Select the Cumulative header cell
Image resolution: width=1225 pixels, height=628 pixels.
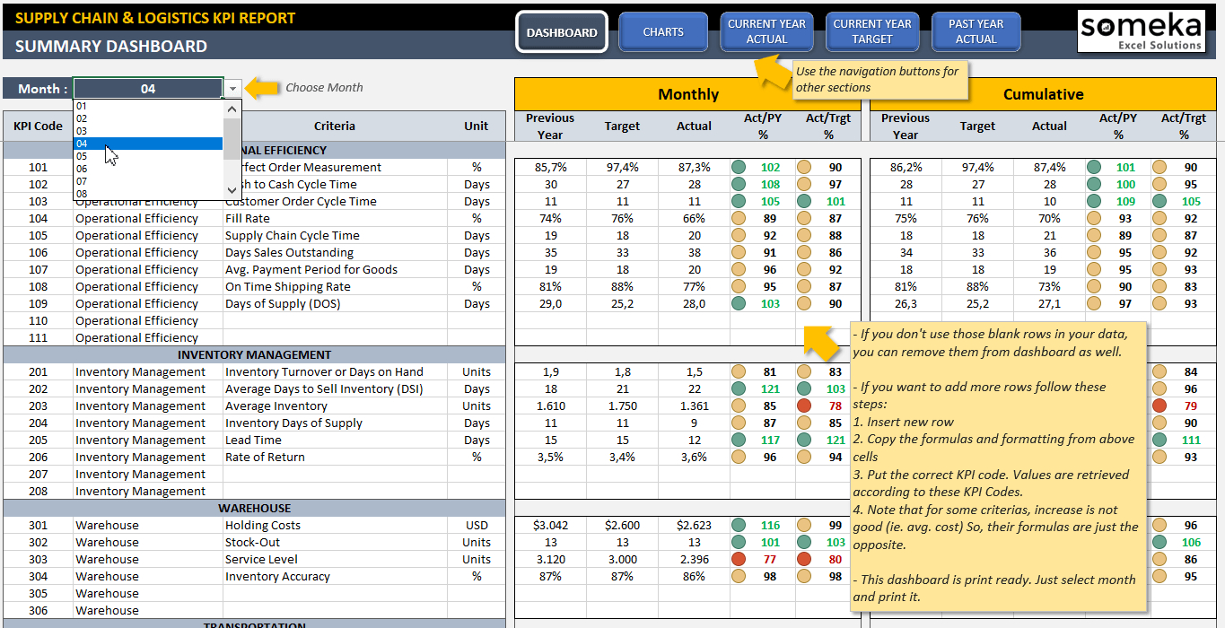click(x=1044, y=93)
